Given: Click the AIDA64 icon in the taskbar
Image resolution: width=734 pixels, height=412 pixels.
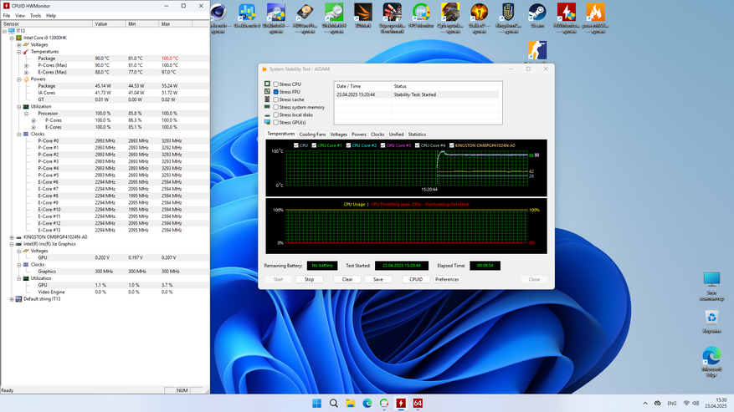Looking at the screenshot, I should tap(418, 404).
